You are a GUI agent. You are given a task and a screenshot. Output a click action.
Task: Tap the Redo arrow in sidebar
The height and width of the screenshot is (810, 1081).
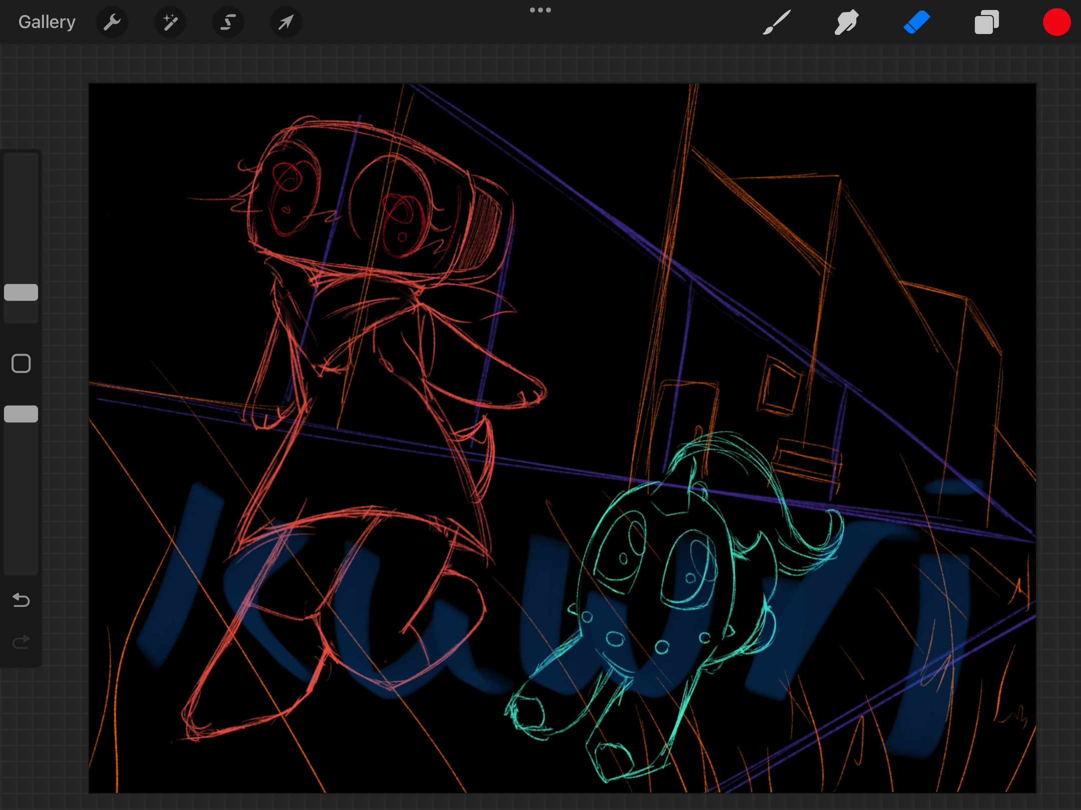(21, 641)
